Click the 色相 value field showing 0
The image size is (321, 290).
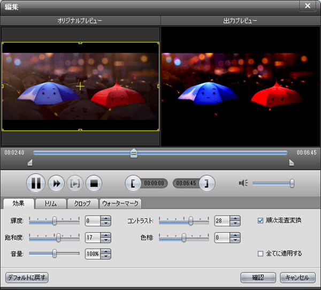coord(222,238)
